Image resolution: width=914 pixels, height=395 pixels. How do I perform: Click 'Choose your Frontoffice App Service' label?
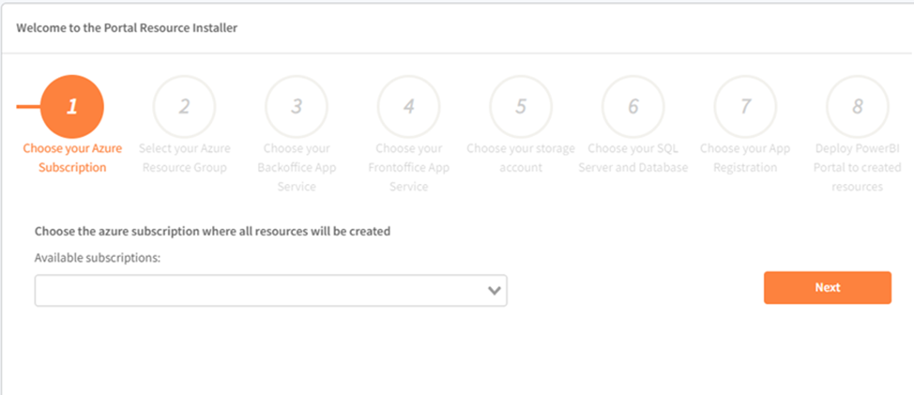coord(408,167)
